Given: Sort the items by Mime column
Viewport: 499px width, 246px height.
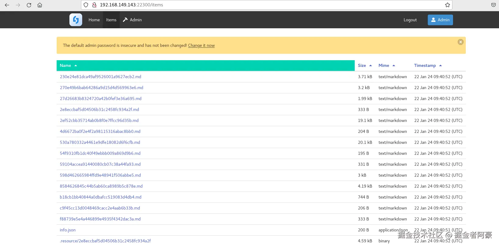Looking at the screenshot, I should coord(384,65).
